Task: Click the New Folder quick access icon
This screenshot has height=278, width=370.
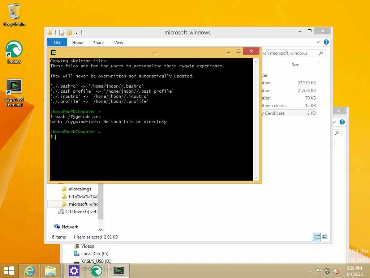Action: (69, 33)
